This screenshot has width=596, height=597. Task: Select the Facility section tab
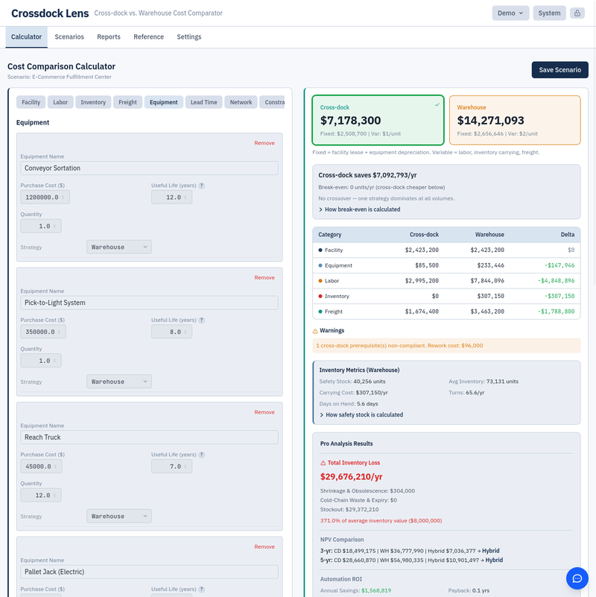31,102
